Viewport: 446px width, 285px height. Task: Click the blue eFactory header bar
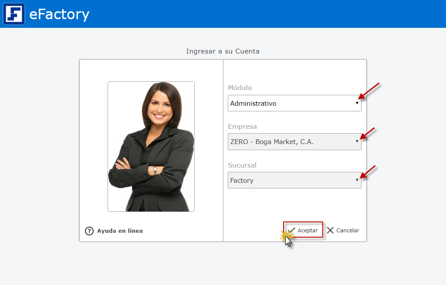click(x=261, y=14)
